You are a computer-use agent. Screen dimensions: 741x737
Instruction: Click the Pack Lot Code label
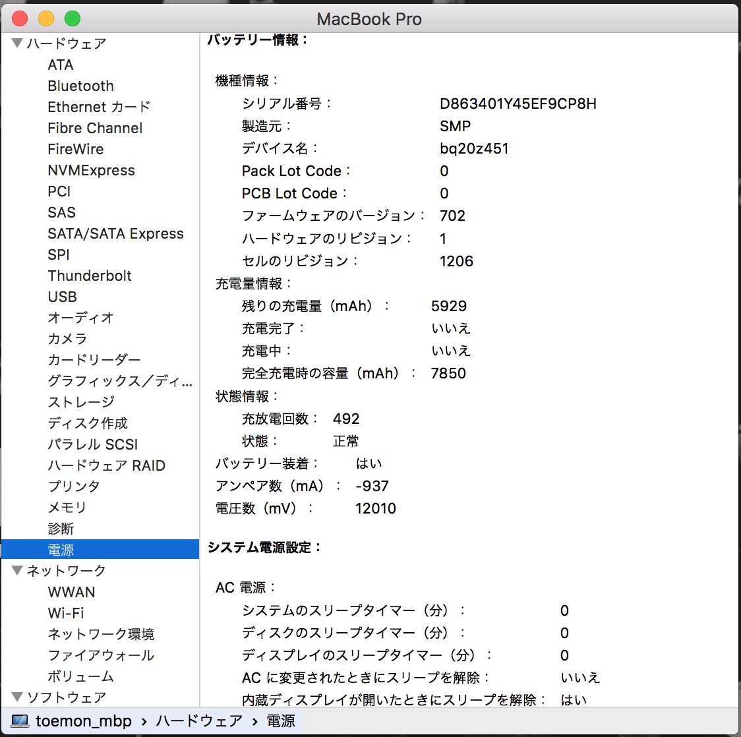[x=296, y=171]
